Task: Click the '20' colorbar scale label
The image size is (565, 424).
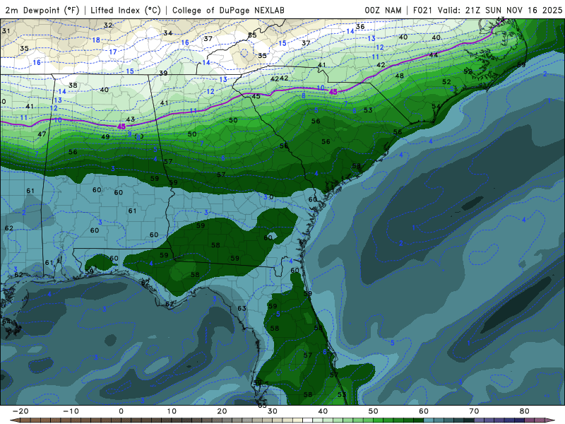Action: point(222,411)
